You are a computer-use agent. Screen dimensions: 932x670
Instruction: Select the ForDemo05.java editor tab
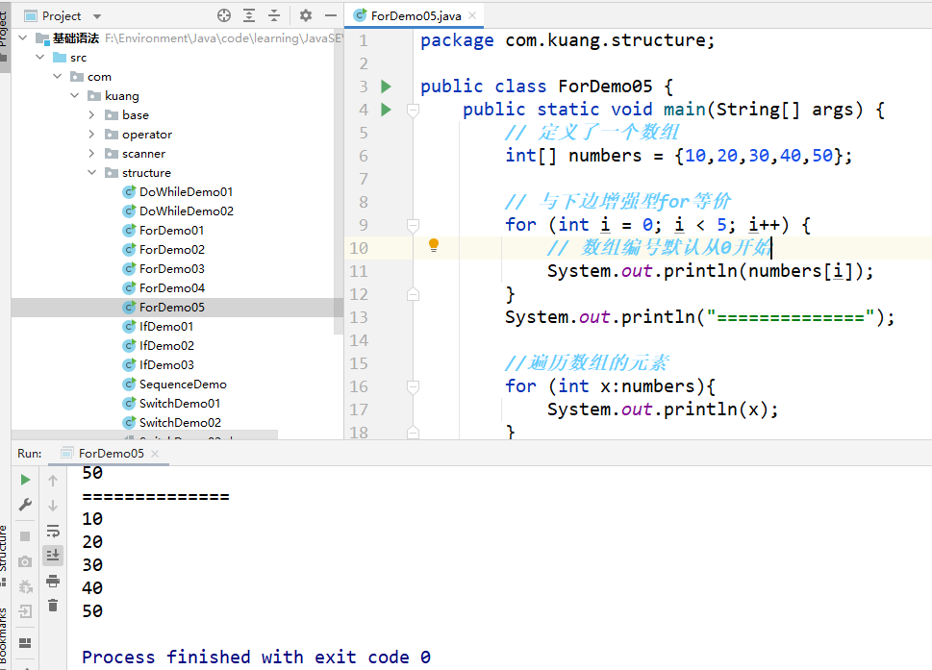pos(415,15)
